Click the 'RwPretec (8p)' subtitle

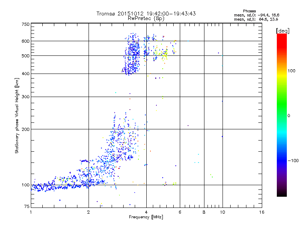(x=146, y=18)
